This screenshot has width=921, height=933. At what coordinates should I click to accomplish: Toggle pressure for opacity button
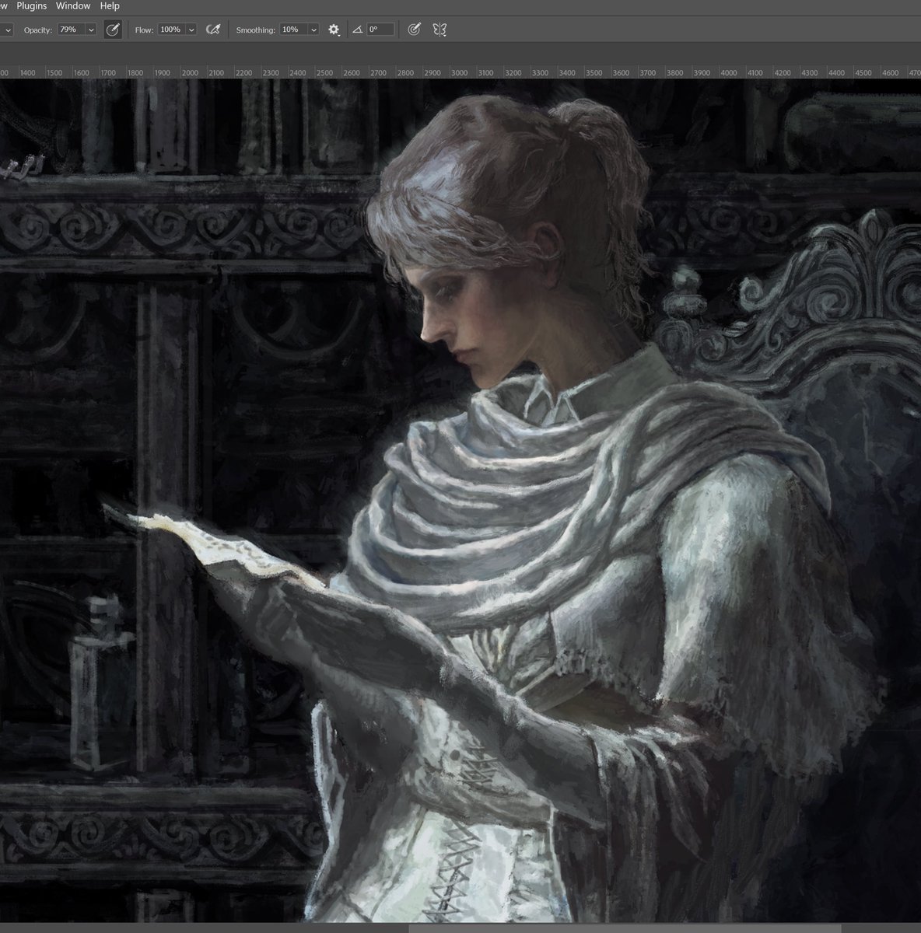113,30
